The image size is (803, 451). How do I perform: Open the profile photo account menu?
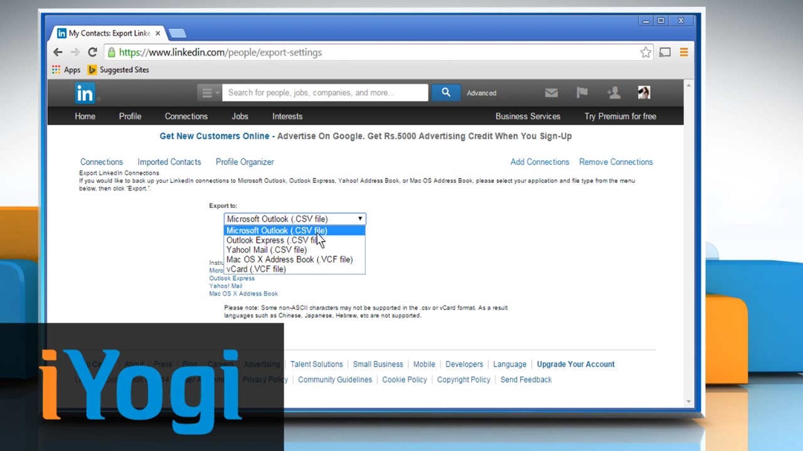point(644,93)
